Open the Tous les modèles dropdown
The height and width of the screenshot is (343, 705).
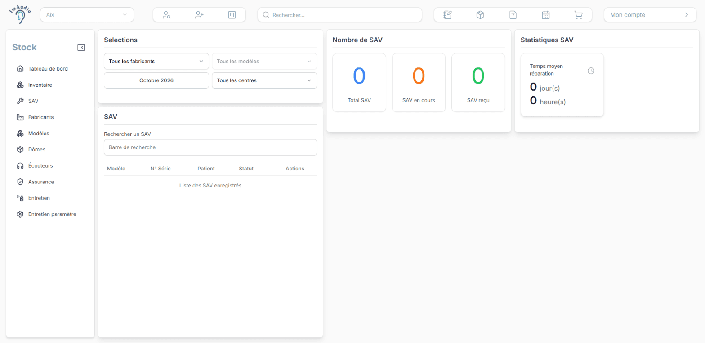coord(264,62)
